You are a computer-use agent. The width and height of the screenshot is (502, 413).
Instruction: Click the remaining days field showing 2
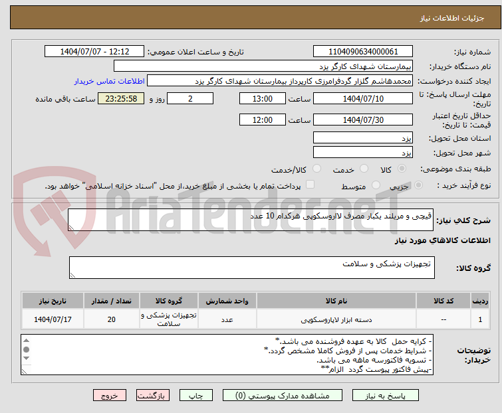click(190, 98)
